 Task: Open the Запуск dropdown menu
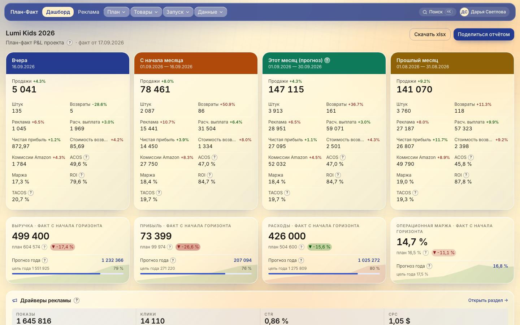(178, 12)
